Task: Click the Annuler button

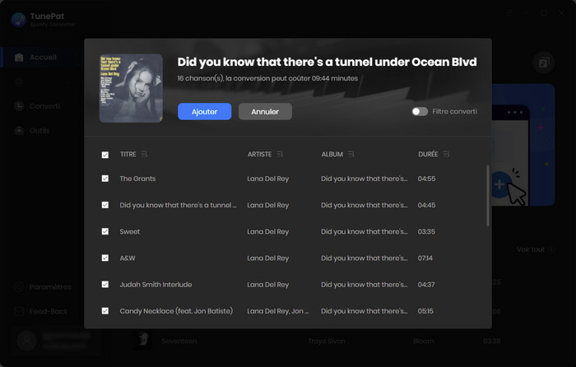Action: pyautogui.click(x=265, y=111)
